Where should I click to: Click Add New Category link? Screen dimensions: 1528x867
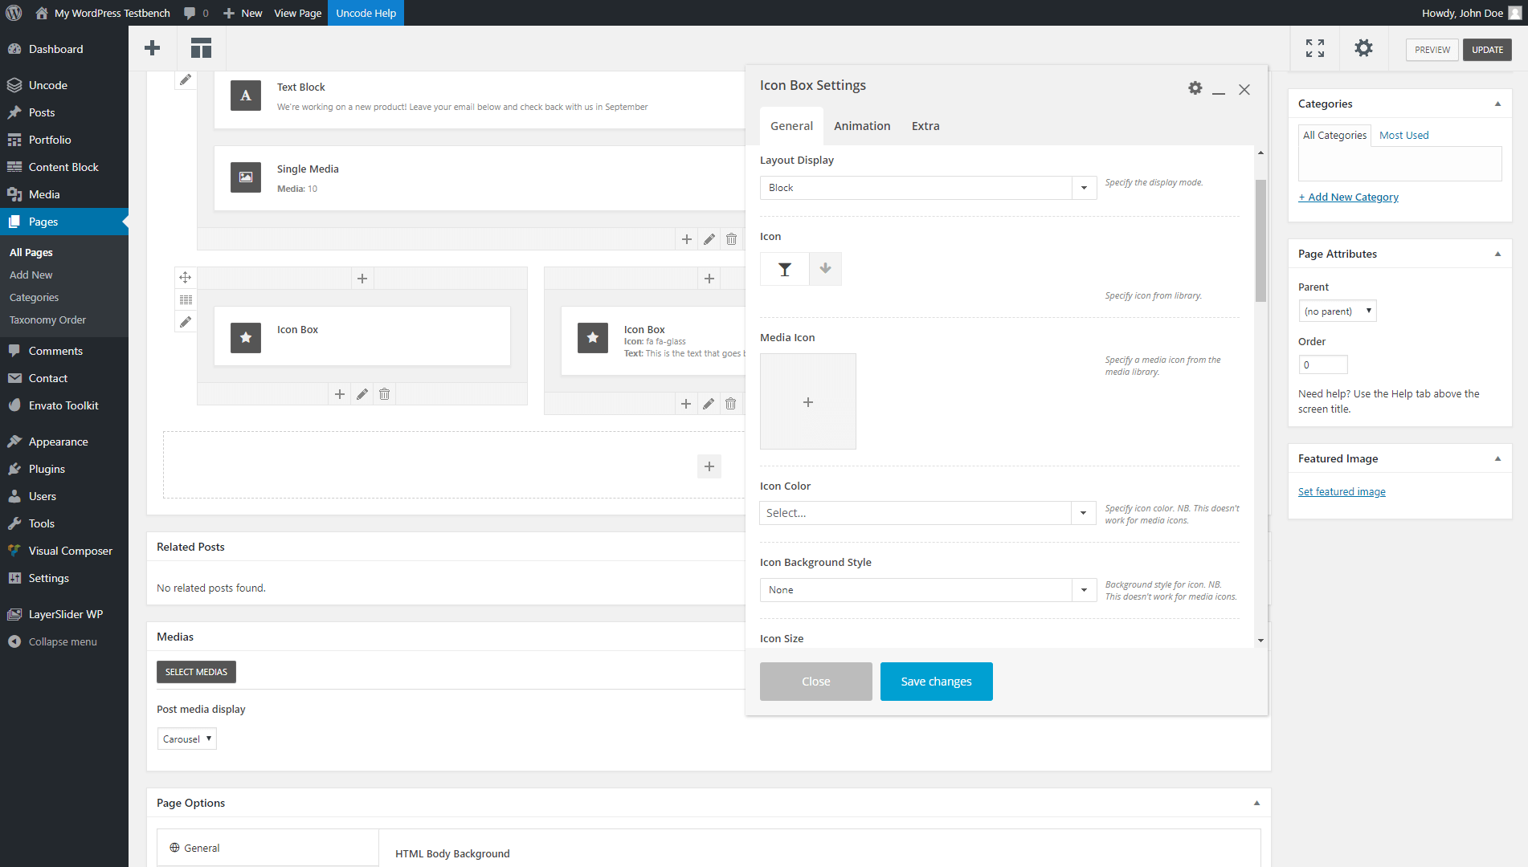(x=1348, y=197)
